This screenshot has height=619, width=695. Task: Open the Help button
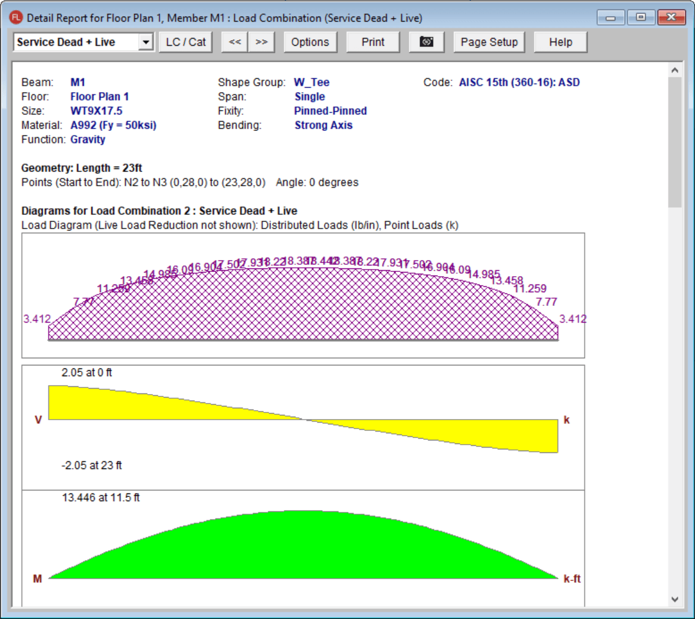[x=560, y=42]
